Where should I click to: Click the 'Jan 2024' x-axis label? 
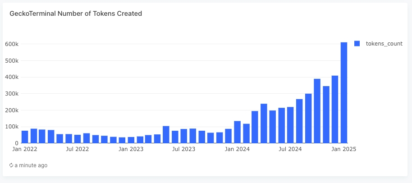[237, 149]
